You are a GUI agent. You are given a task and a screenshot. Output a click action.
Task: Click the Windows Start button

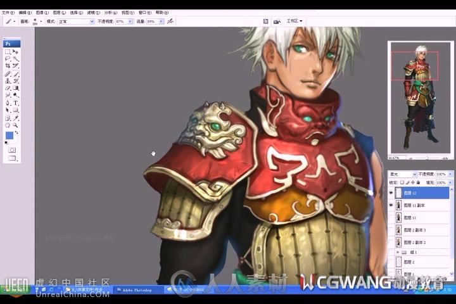[x=15, y=289]
